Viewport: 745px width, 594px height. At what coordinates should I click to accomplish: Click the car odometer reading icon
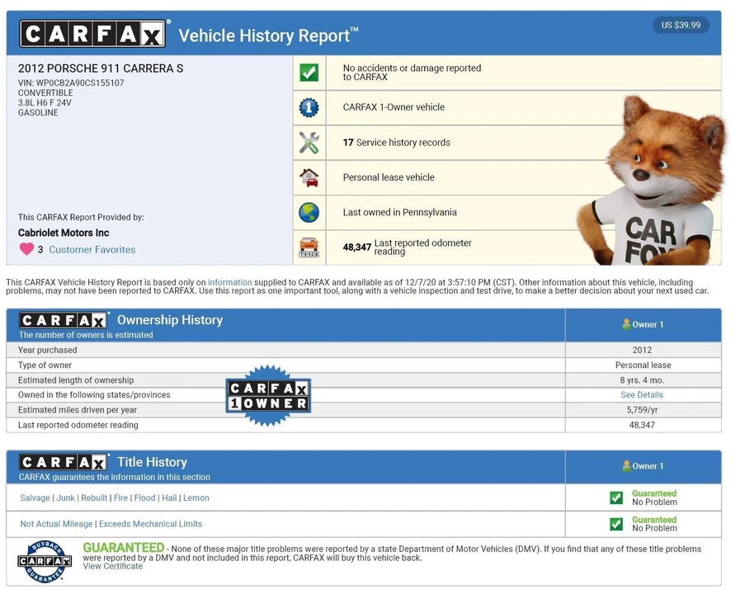coord(309,247)
